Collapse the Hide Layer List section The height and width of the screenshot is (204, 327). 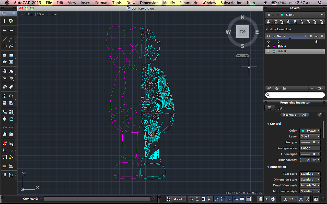pos(267,29)
